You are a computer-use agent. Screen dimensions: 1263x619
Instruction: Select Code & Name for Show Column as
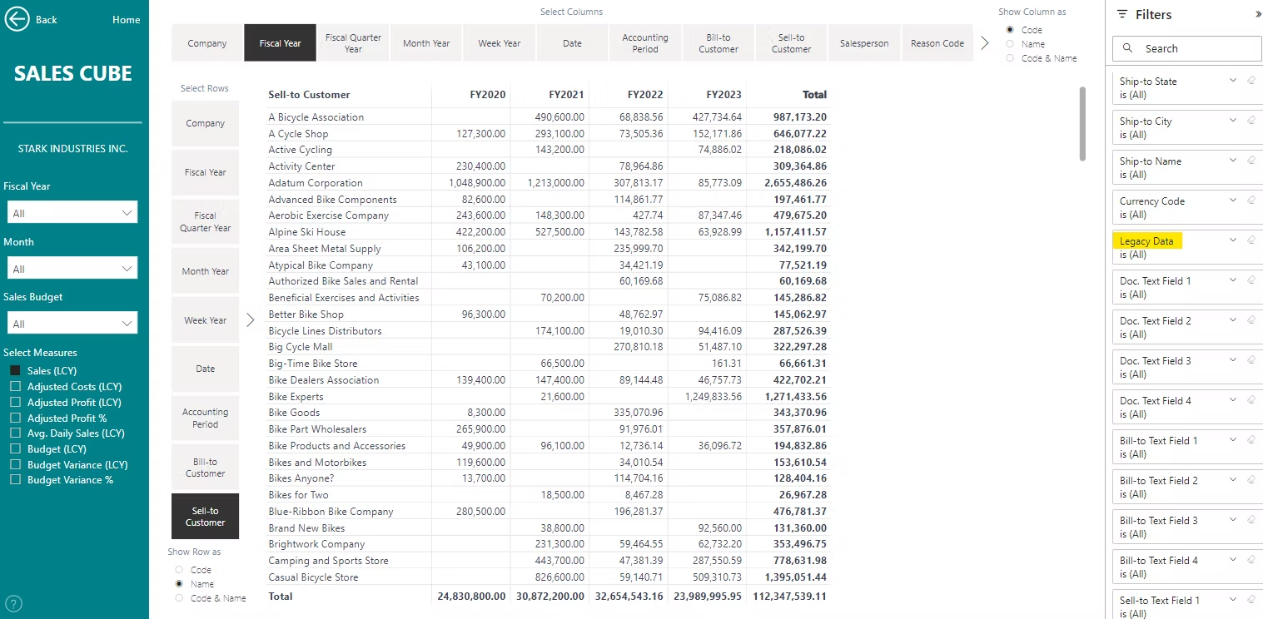tap(1011, 58)
